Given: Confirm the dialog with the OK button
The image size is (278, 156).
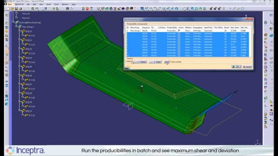Looking at the screenshot, I should coord(236,67).
